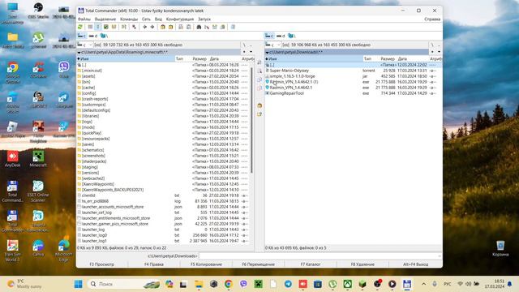Click the Back arrow in toolbar
The height and width of the screenshot is (292, 519).
tap(144, 27)
